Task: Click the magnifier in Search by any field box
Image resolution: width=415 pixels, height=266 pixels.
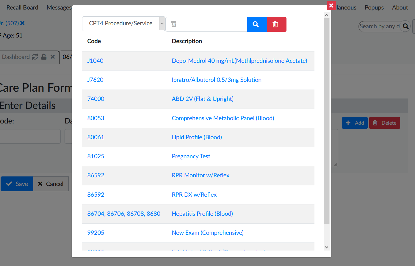Action: [405, 26]
